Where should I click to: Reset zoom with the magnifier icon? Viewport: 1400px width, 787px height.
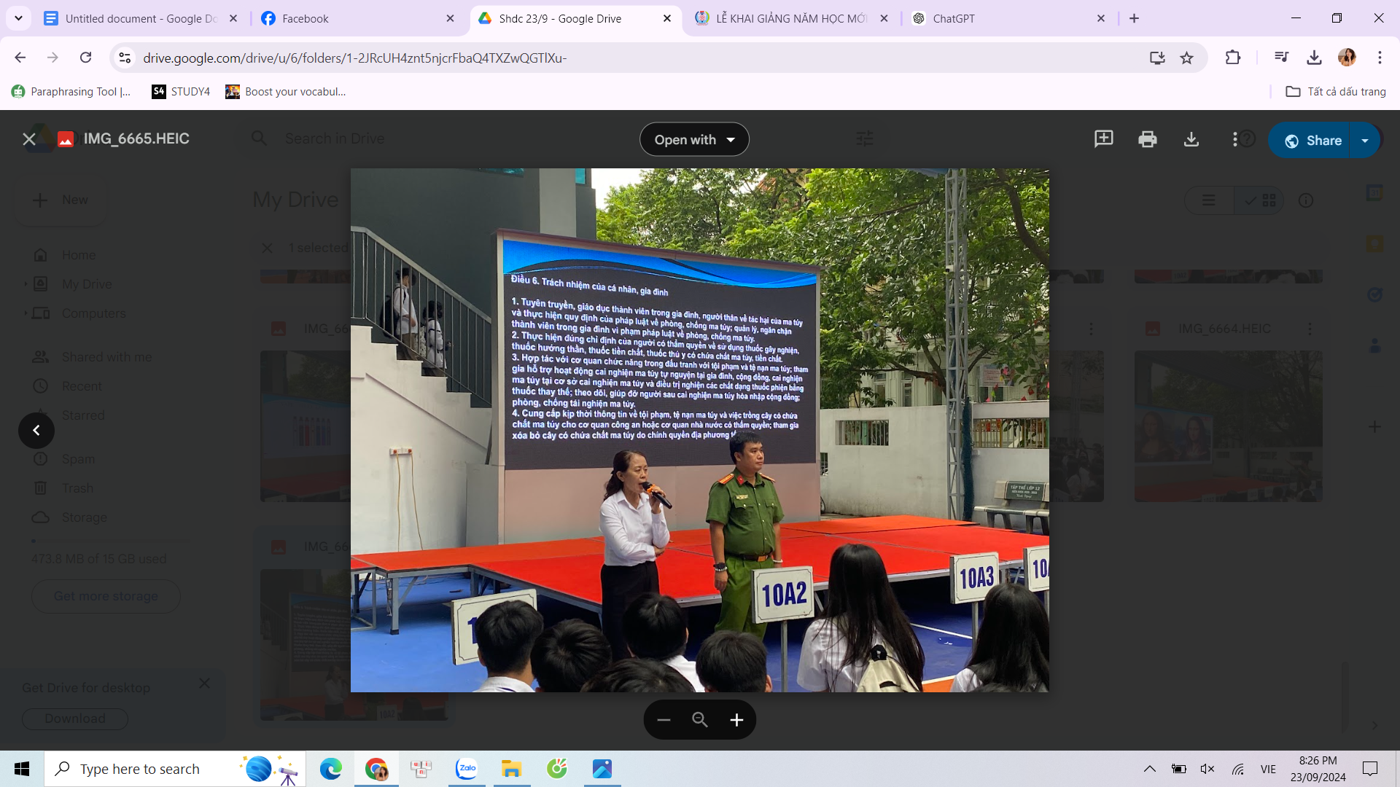(x=700, y=720)
